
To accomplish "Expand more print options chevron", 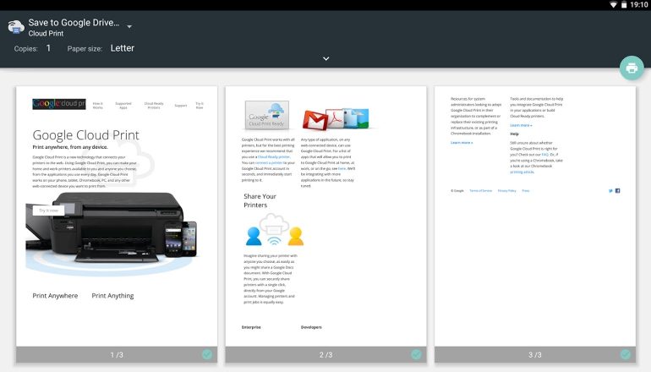I will (x=325, y=58).
